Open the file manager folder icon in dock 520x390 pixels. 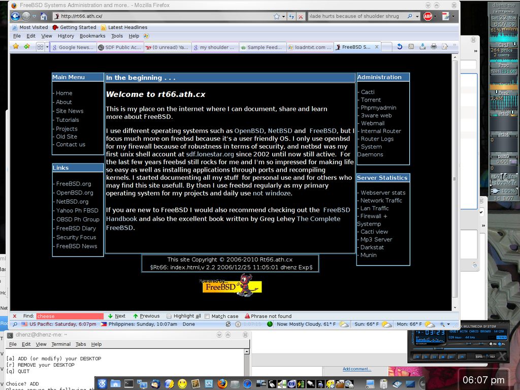coord(115,384)
